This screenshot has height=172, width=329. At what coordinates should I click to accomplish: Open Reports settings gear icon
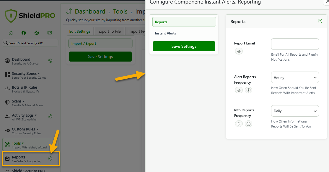50,158
